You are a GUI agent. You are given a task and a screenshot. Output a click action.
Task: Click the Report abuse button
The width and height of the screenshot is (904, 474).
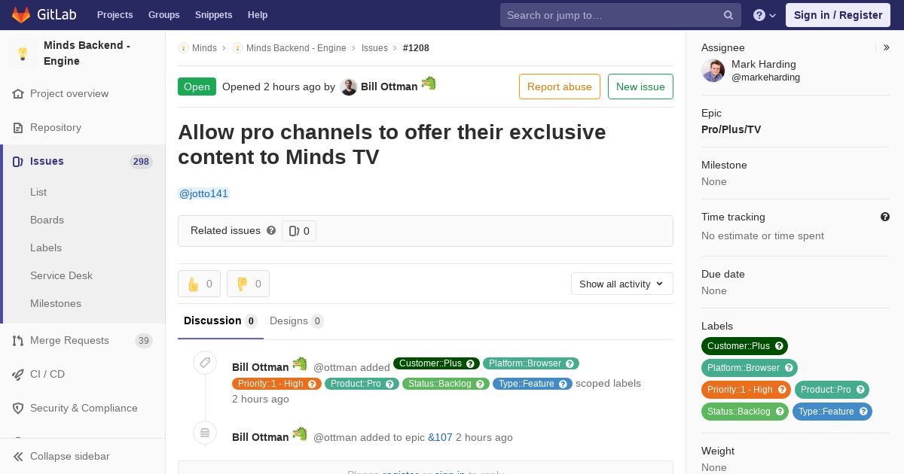click(560, 87)
